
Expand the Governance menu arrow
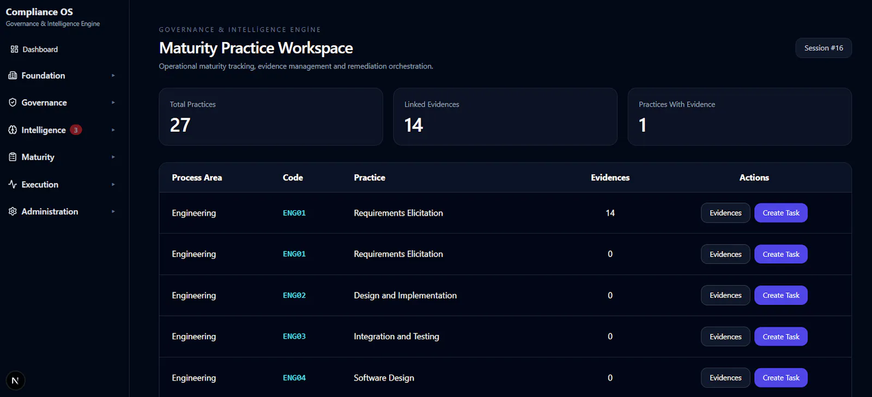coord(113,102)
